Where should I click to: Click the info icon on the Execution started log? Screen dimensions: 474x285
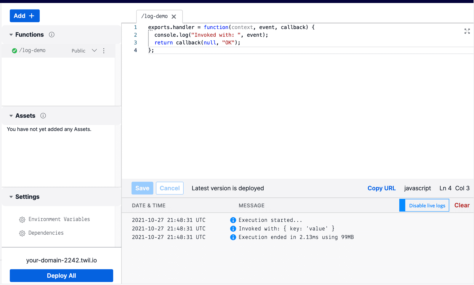pos(233,220)
